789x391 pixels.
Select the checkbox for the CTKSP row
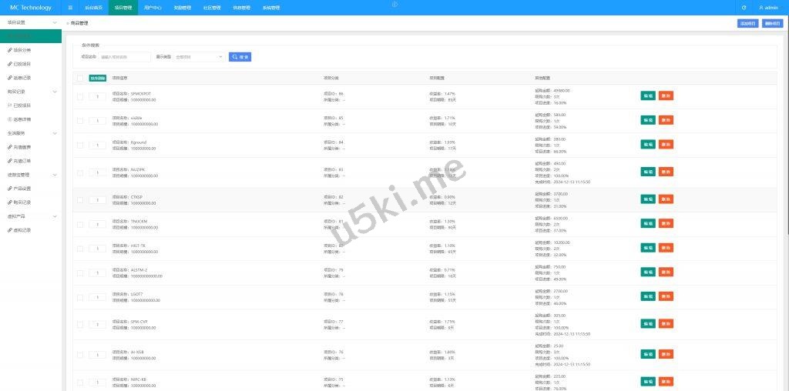tap(80, 200)
